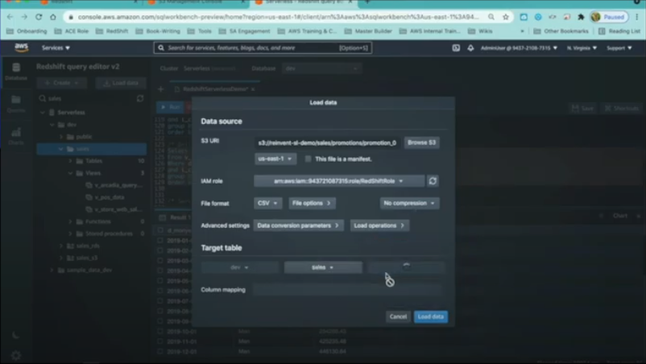Click the Column mapping field
646x364 pixels.
(347, 289)
